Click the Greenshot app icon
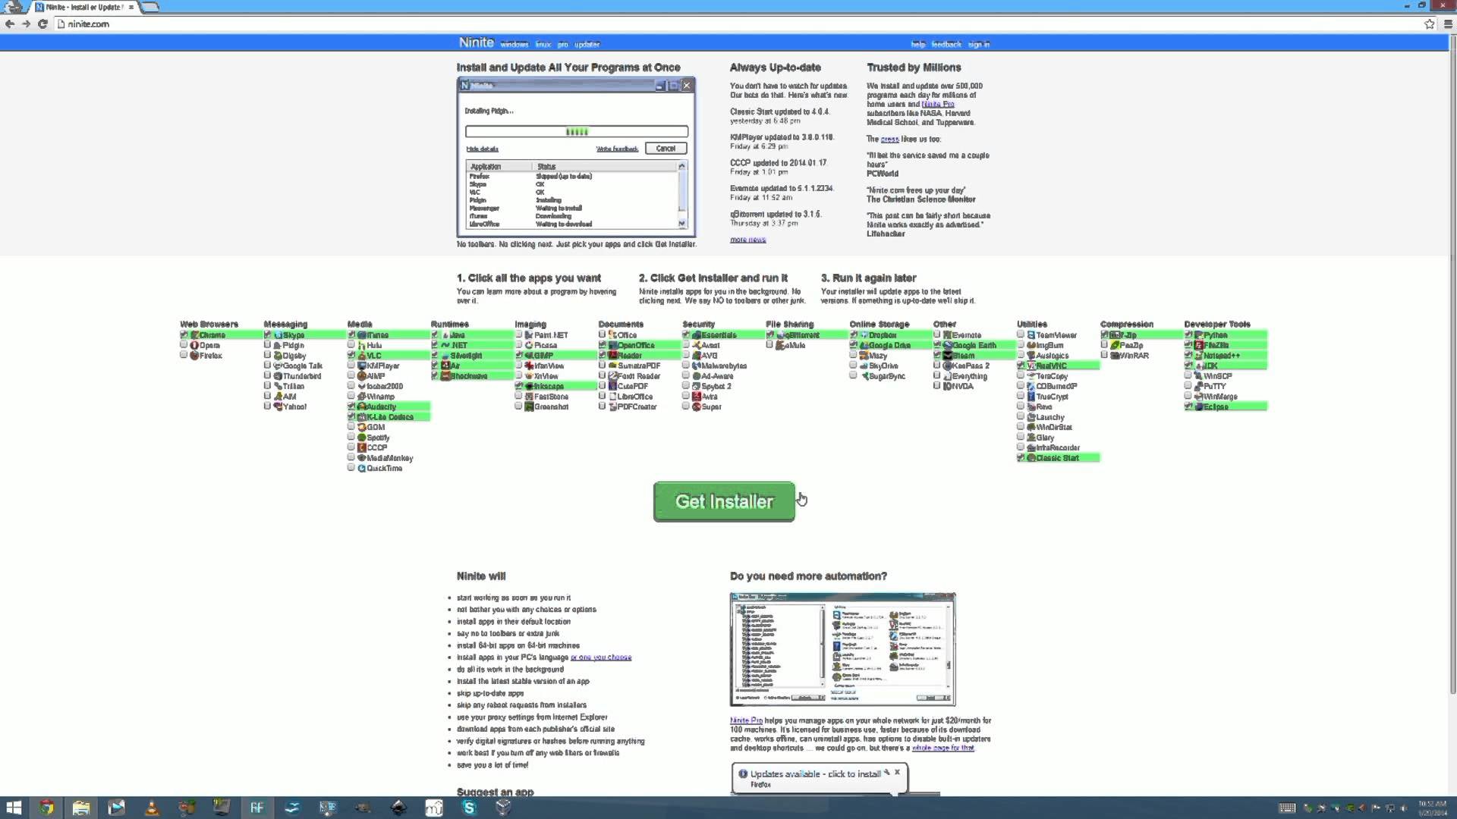1457x819 pixels. click(x=529, y=407)
